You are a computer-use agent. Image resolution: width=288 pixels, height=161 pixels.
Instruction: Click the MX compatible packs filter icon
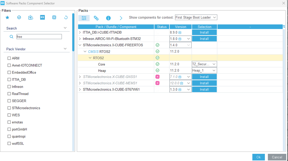click(42, 18)
